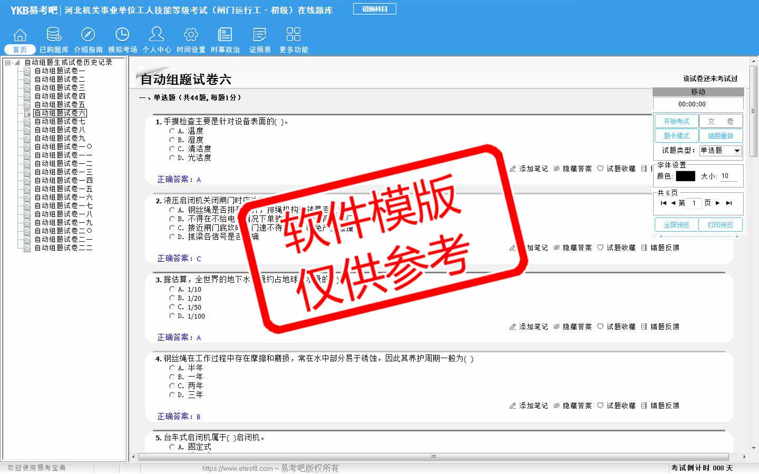Open the 试题类型 dropdown
Screen dimensions: 759x474
[737, 151]
